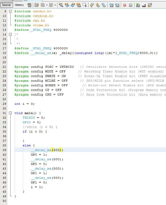
Task: Shift the line left
Action: coord(111,5)
